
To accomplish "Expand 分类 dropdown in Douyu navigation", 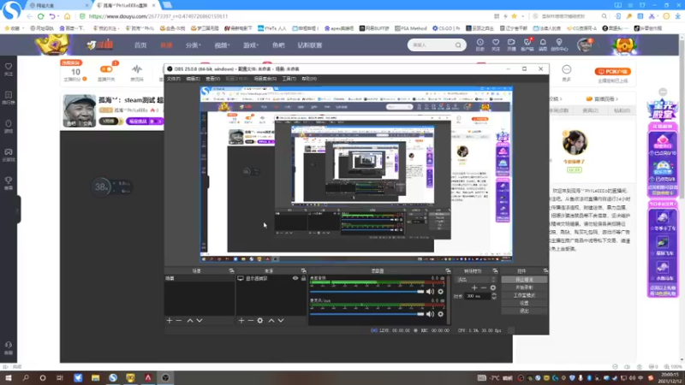I will click(193, 45).
